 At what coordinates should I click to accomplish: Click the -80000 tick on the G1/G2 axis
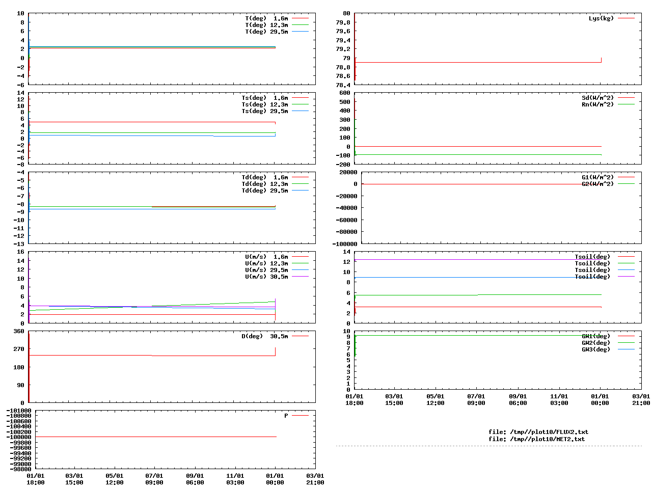click(x=347, y=232)
